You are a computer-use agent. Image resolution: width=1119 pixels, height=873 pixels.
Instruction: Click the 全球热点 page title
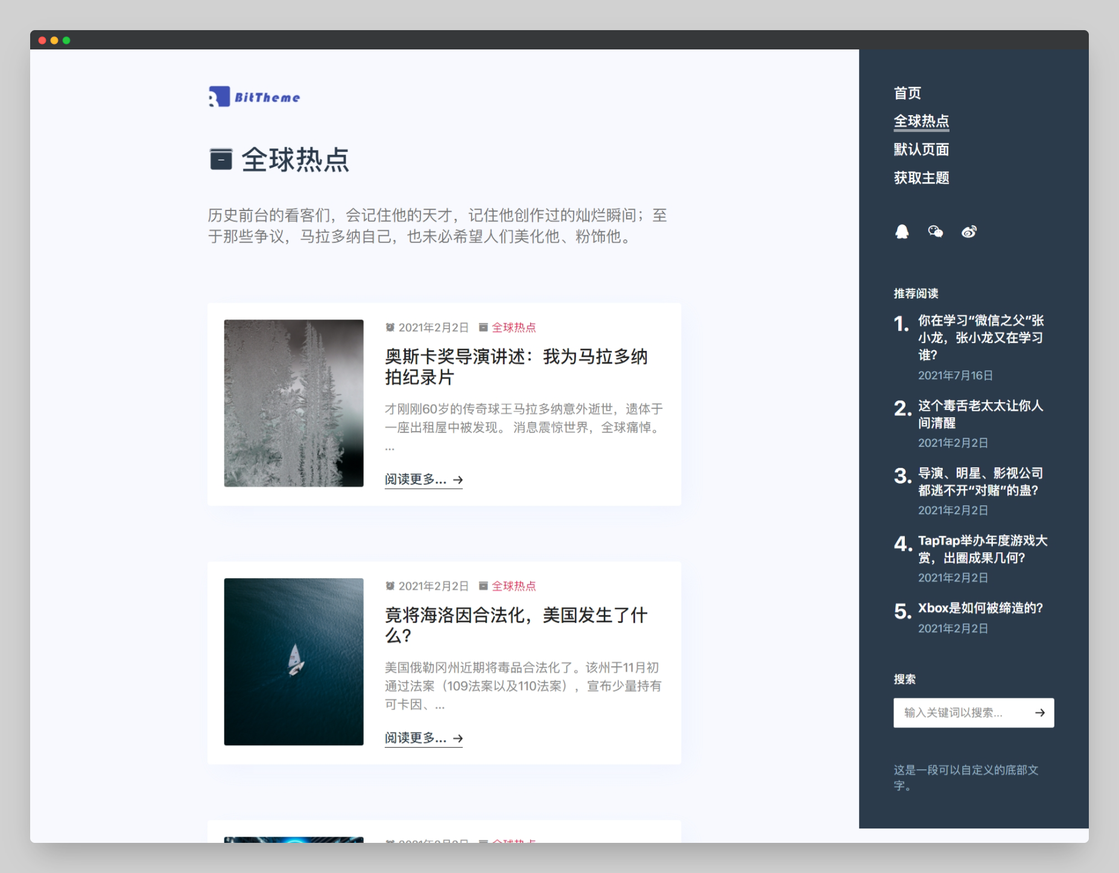click(296, 160)
